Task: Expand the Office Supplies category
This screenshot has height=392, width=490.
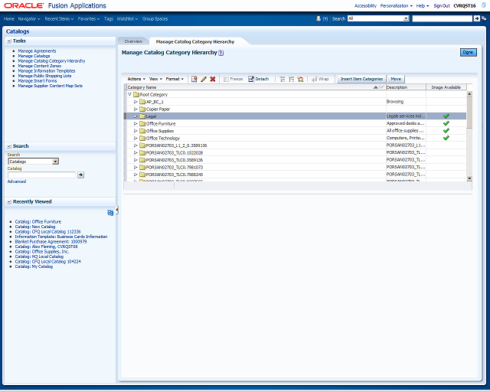Action: 136,131
